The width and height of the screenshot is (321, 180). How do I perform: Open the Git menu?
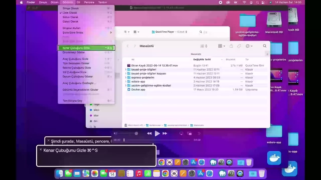[78, 2]
